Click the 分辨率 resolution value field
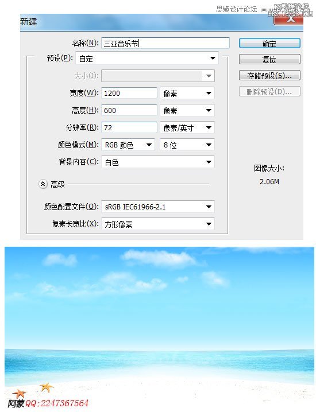316x412 pixels. pos(129,127)
